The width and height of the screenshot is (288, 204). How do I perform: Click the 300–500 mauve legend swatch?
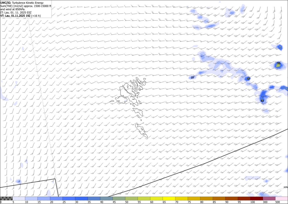(269, 198)
